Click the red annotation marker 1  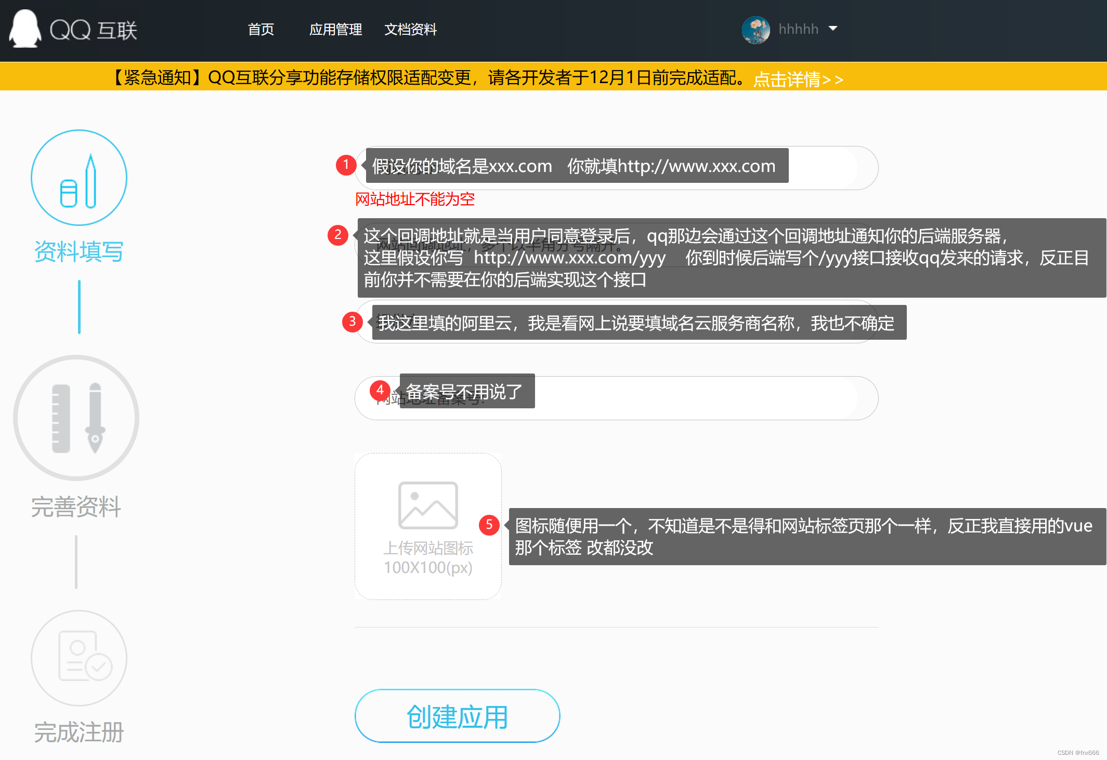coord(346,165)
